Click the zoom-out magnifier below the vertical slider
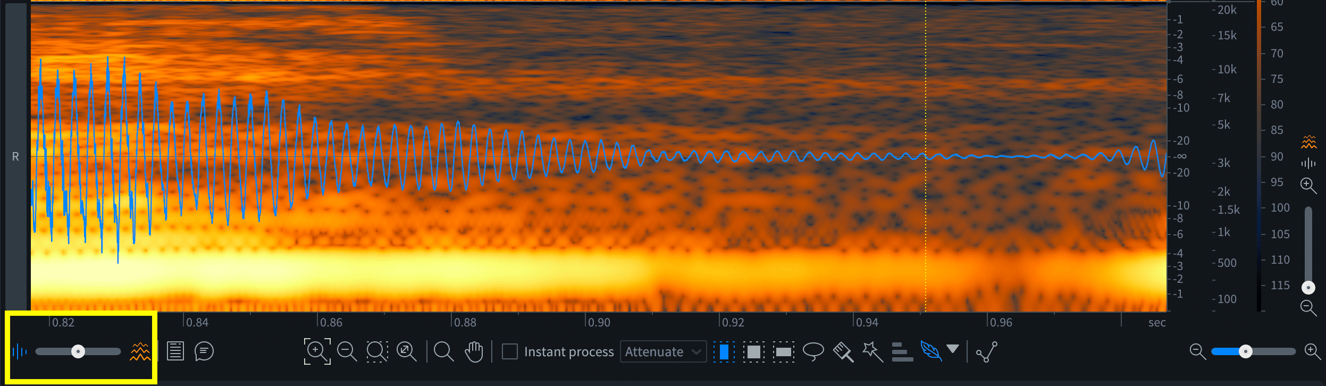The image size is (1326, 386). 1308,308
